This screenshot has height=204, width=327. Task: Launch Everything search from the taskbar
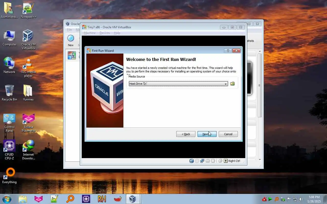70,199
